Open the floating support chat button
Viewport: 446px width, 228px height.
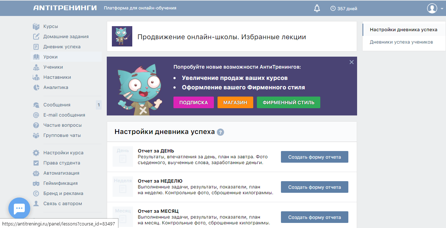coord(19,208)
